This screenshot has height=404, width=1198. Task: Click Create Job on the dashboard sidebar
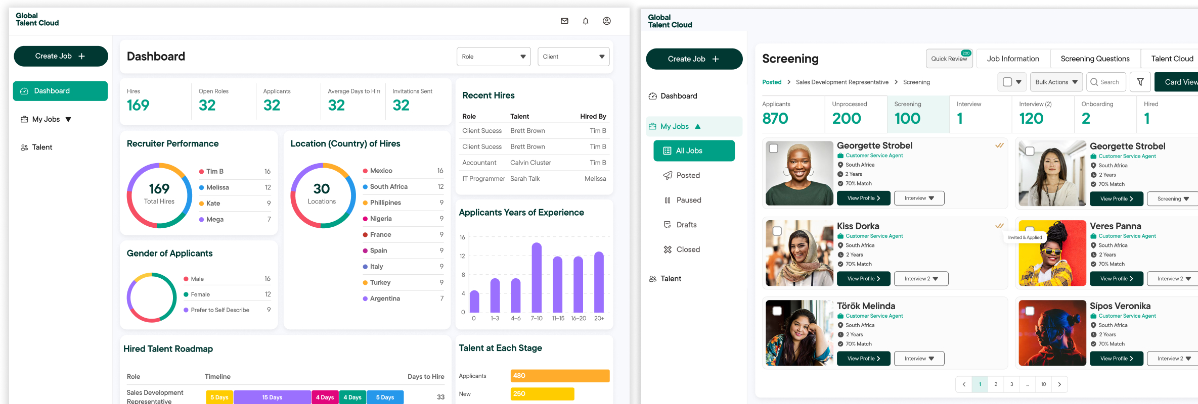[61, 56]
